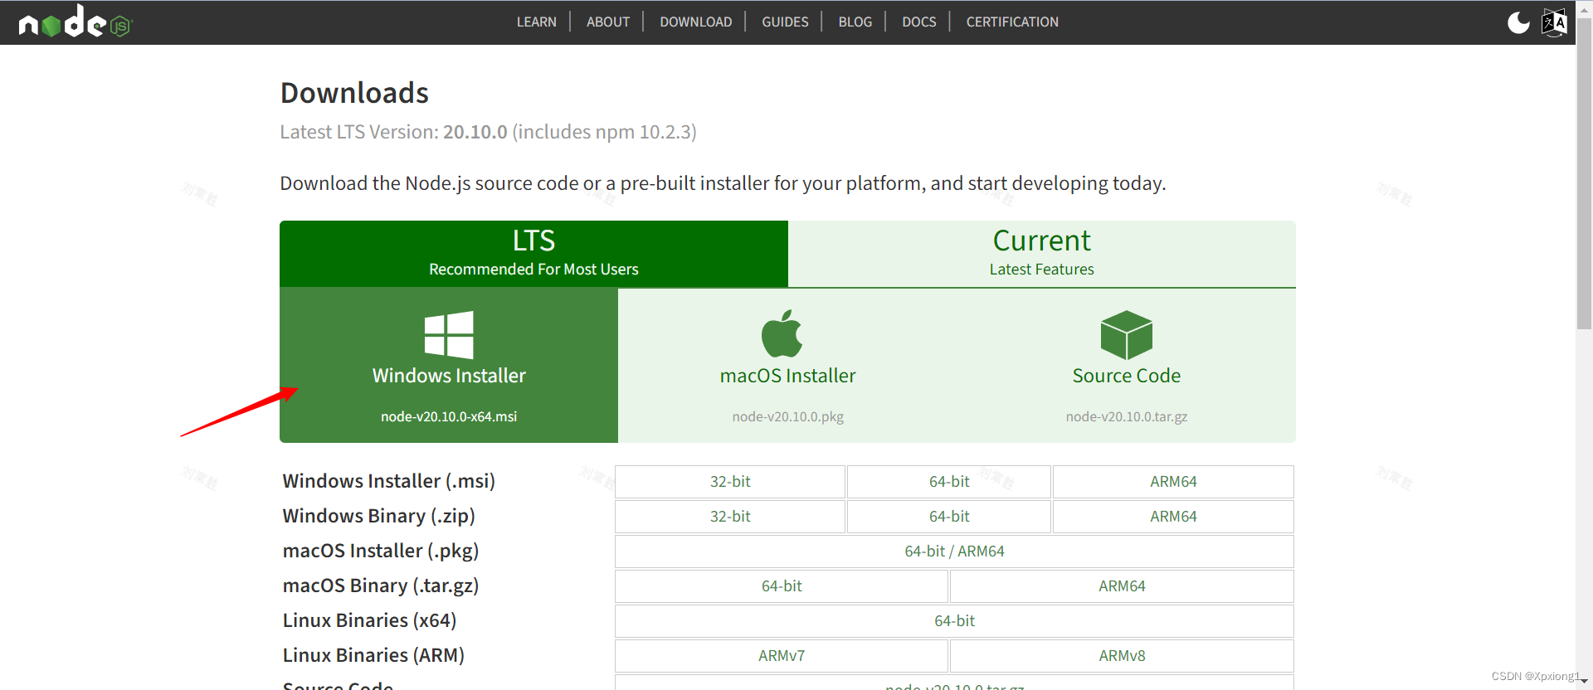Download node-v20.10.0.pkg link
Viewport: 1593px width, 690px height.
point(788,416)
